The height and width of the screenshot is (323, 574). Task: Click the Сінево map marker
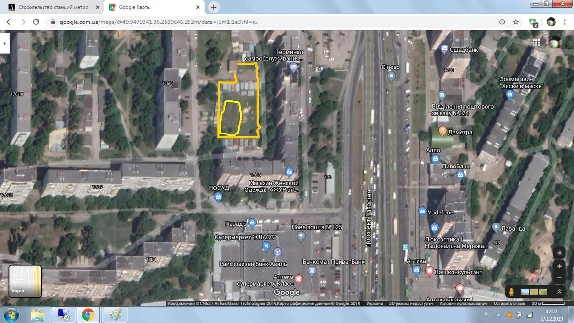click(392, 76)
